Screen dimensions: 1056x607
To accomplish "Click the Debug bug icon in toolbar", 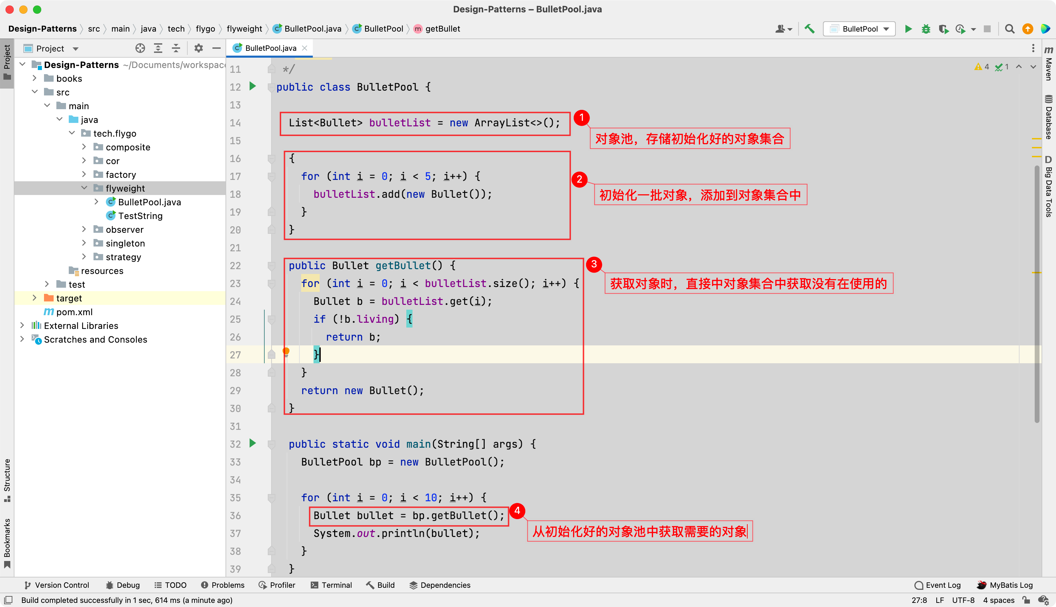I will click(x=926, y=29).
